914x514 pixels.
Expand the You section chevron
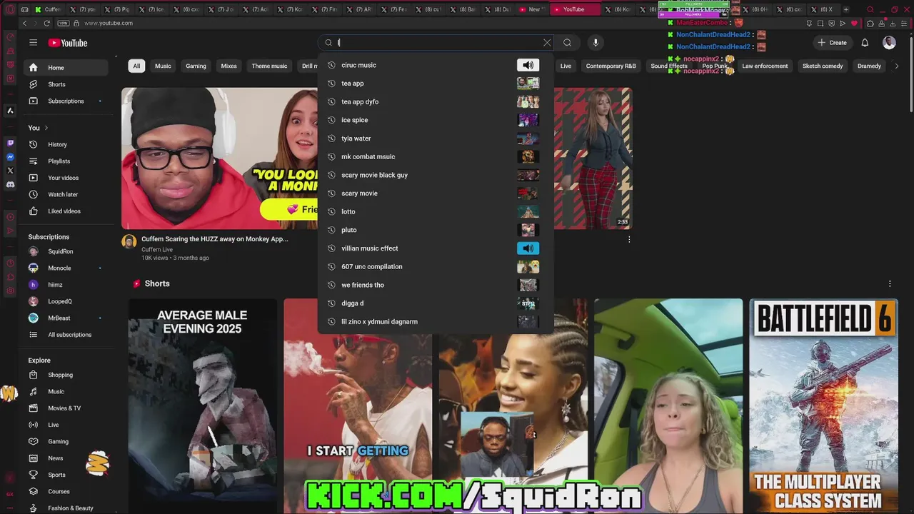[46, 128]
